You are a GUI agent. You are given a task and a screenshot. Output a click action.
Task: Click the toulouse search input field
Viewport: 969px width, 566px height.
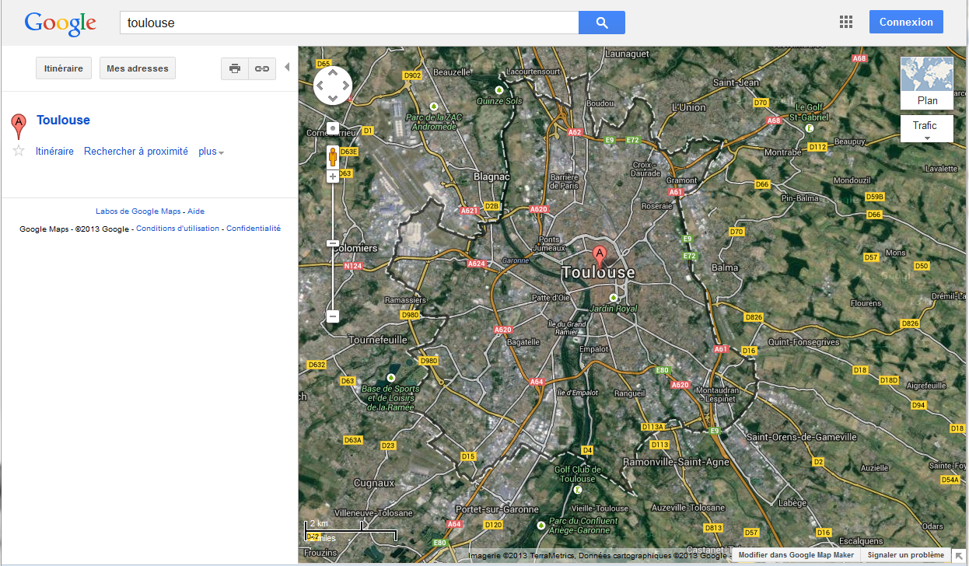click(349, 23)
